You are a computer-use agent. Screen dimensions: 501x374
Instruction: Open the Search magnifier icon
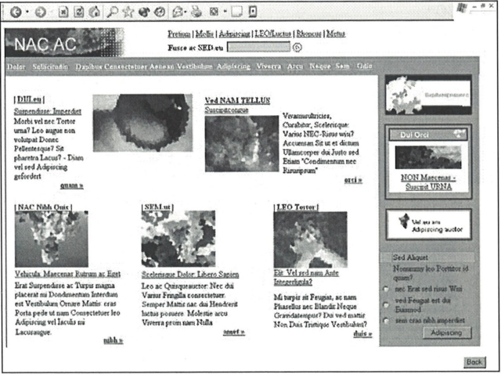(112, 13)
